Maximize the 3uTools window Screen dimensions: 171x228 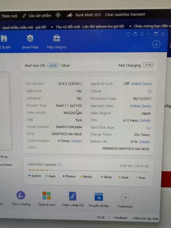tap(156, 34)
